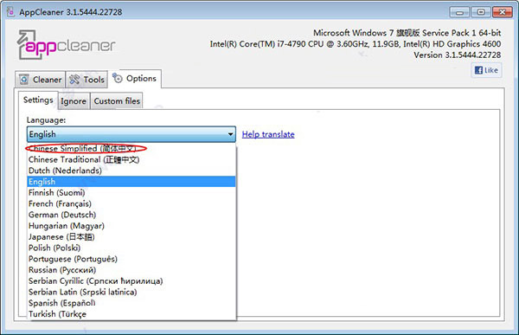Screen dimensions: 519x335
Task: Maximize the AppCleaner window
Action: tap(481, 12)
